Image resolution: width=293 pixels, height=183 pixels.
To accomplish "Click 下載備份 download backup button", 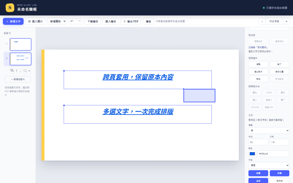I will click(93, 21).
